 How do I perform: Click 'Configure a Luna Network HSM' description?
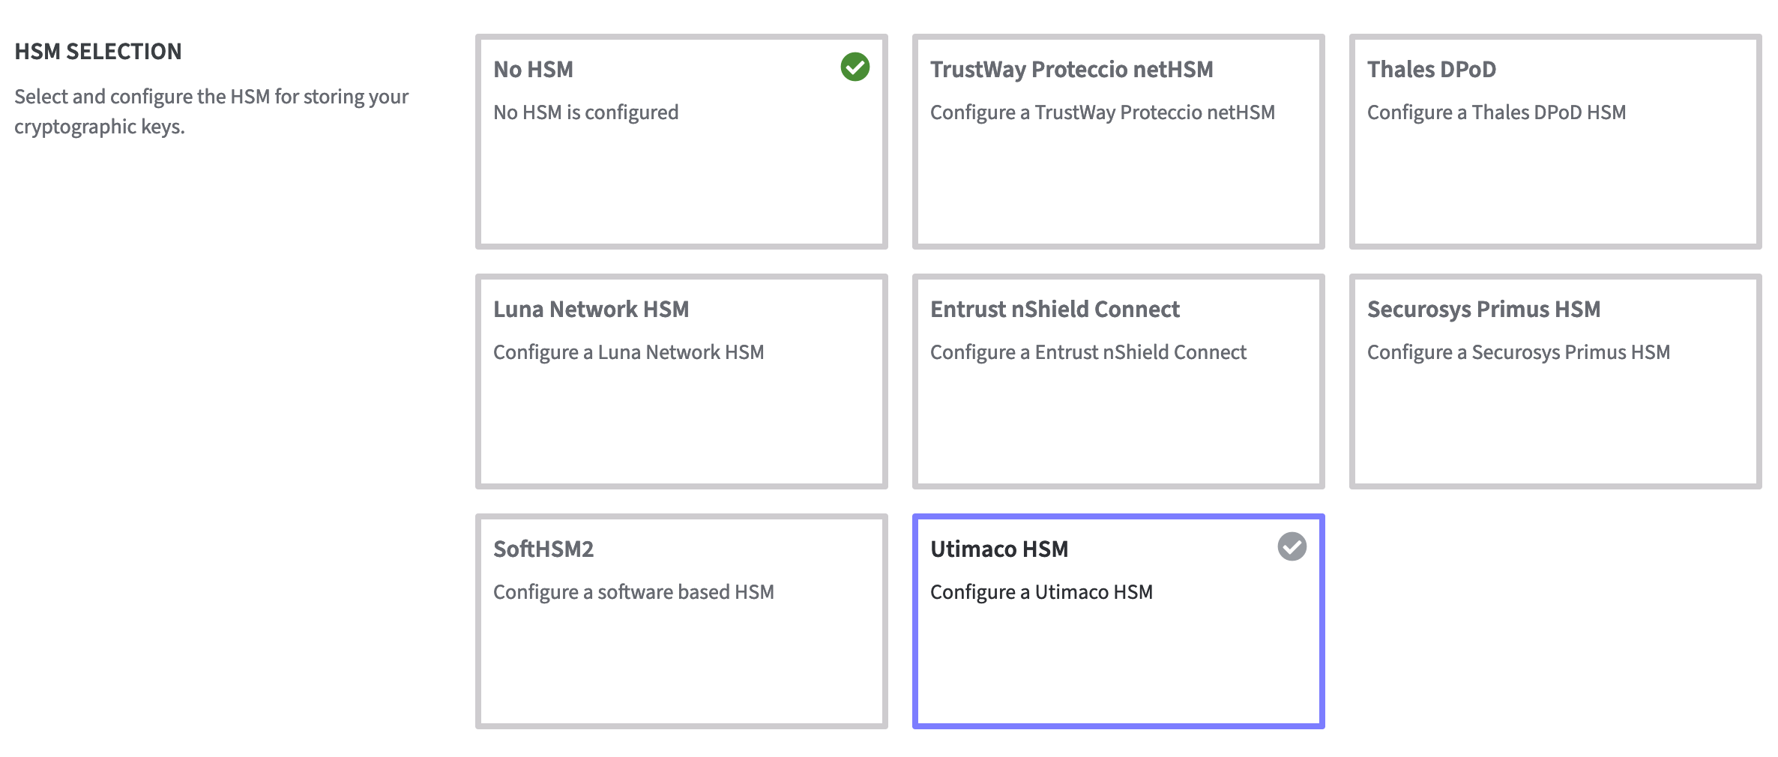coord(628,352)
